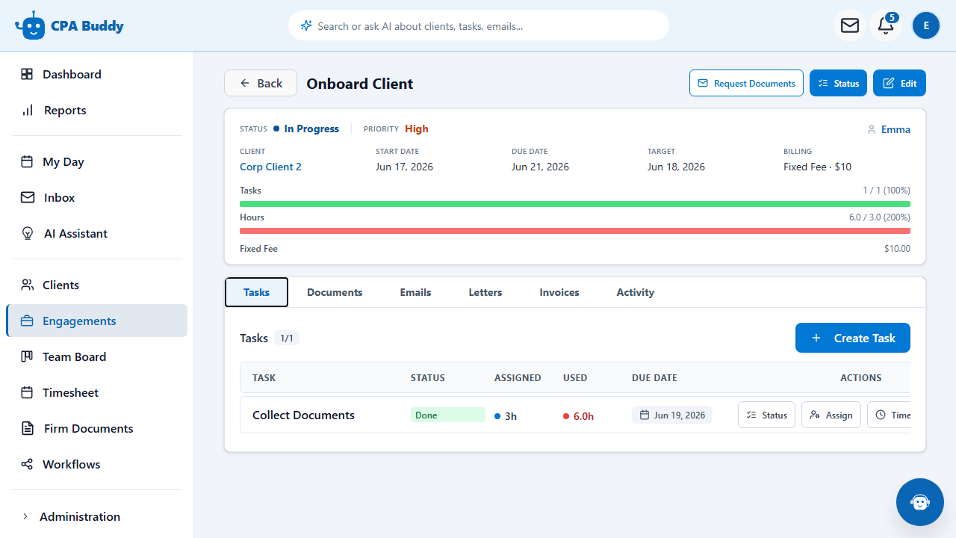The width and height of the screenshot is (956, 538).
Task: Click Assign action for Collect Documents
Action: pos(831,415)
